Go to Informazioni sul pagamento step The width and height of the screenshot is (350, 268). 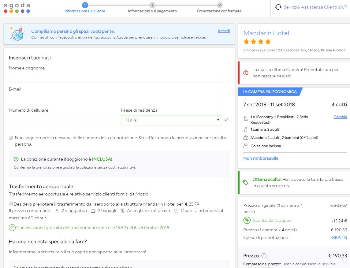point(152,11)
